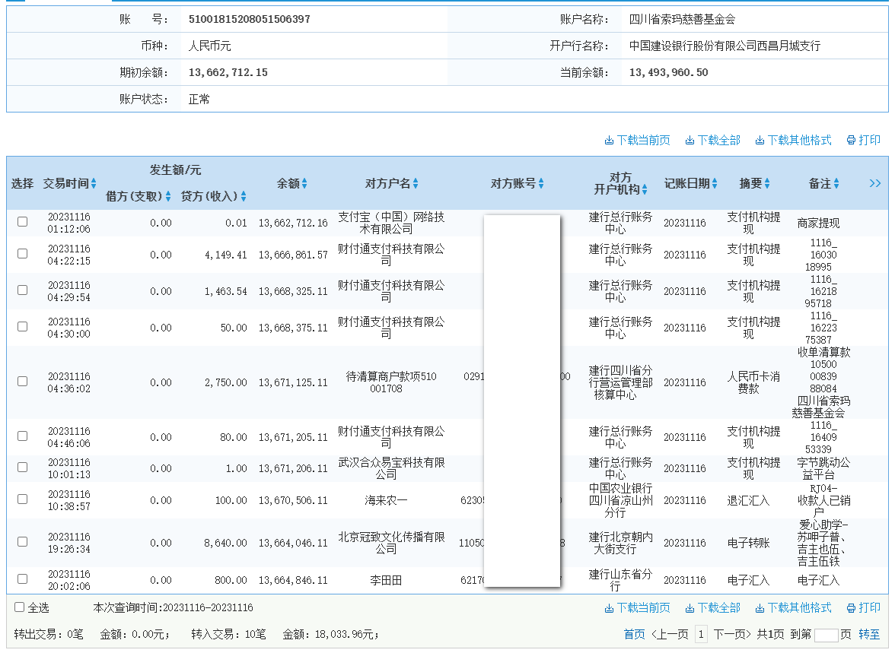The image size is (895, 653).
Task: Click bottom download-other-format icon
Action: (x=760, y=608)
